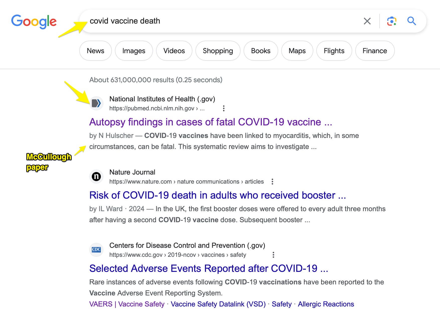Click the Allergic Reactions sitelink
This screenshot has width=440, height=314.
tap(326, 304)
